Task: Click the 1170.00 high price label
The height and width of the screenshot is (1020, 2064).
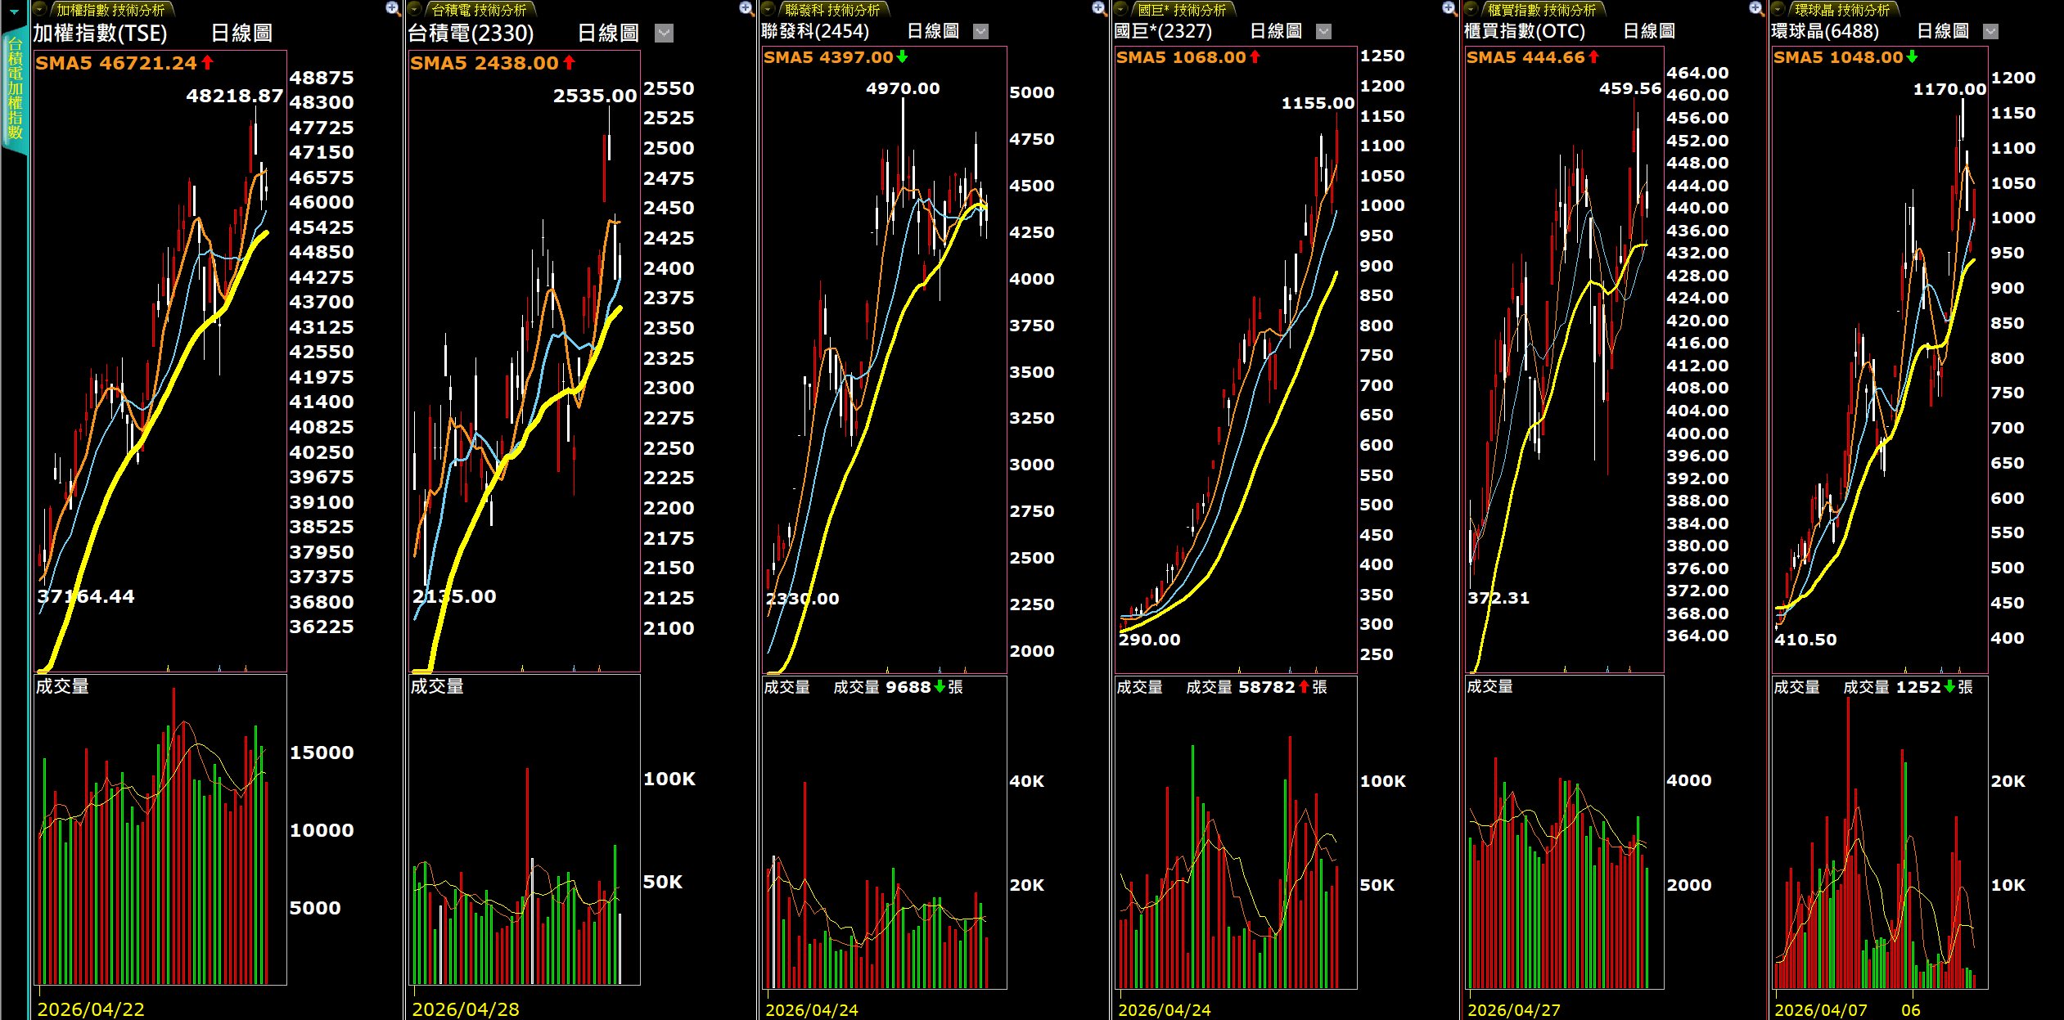Action: [1949, 89]
